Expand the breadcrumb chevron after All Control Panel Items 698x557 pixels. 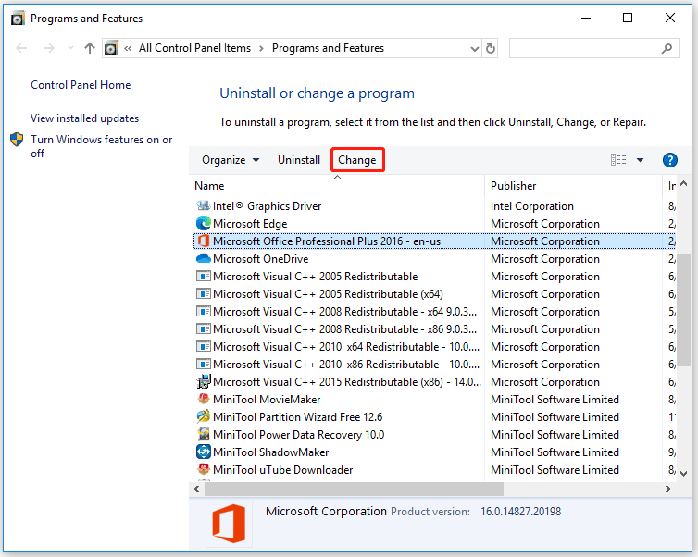click(261, 48)
